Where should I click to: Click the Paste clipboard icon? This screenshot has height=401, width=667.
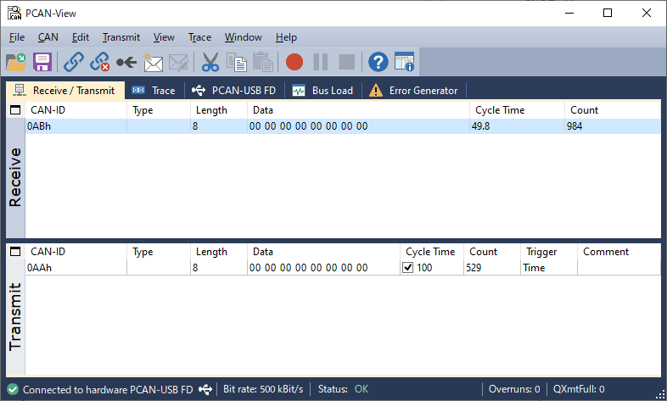click(x=263, y=62)
